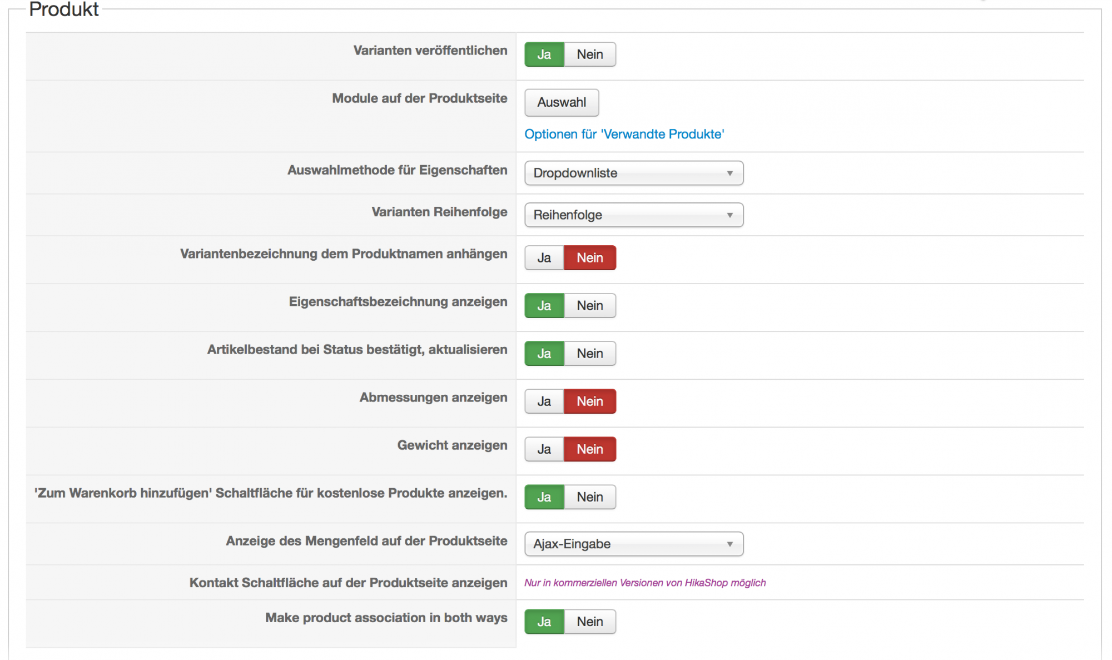Viewport: 1112px width, 660px height.
Task: Set Artikelbestand bei Status bestätigt to Nein
Action: point(589,354)
